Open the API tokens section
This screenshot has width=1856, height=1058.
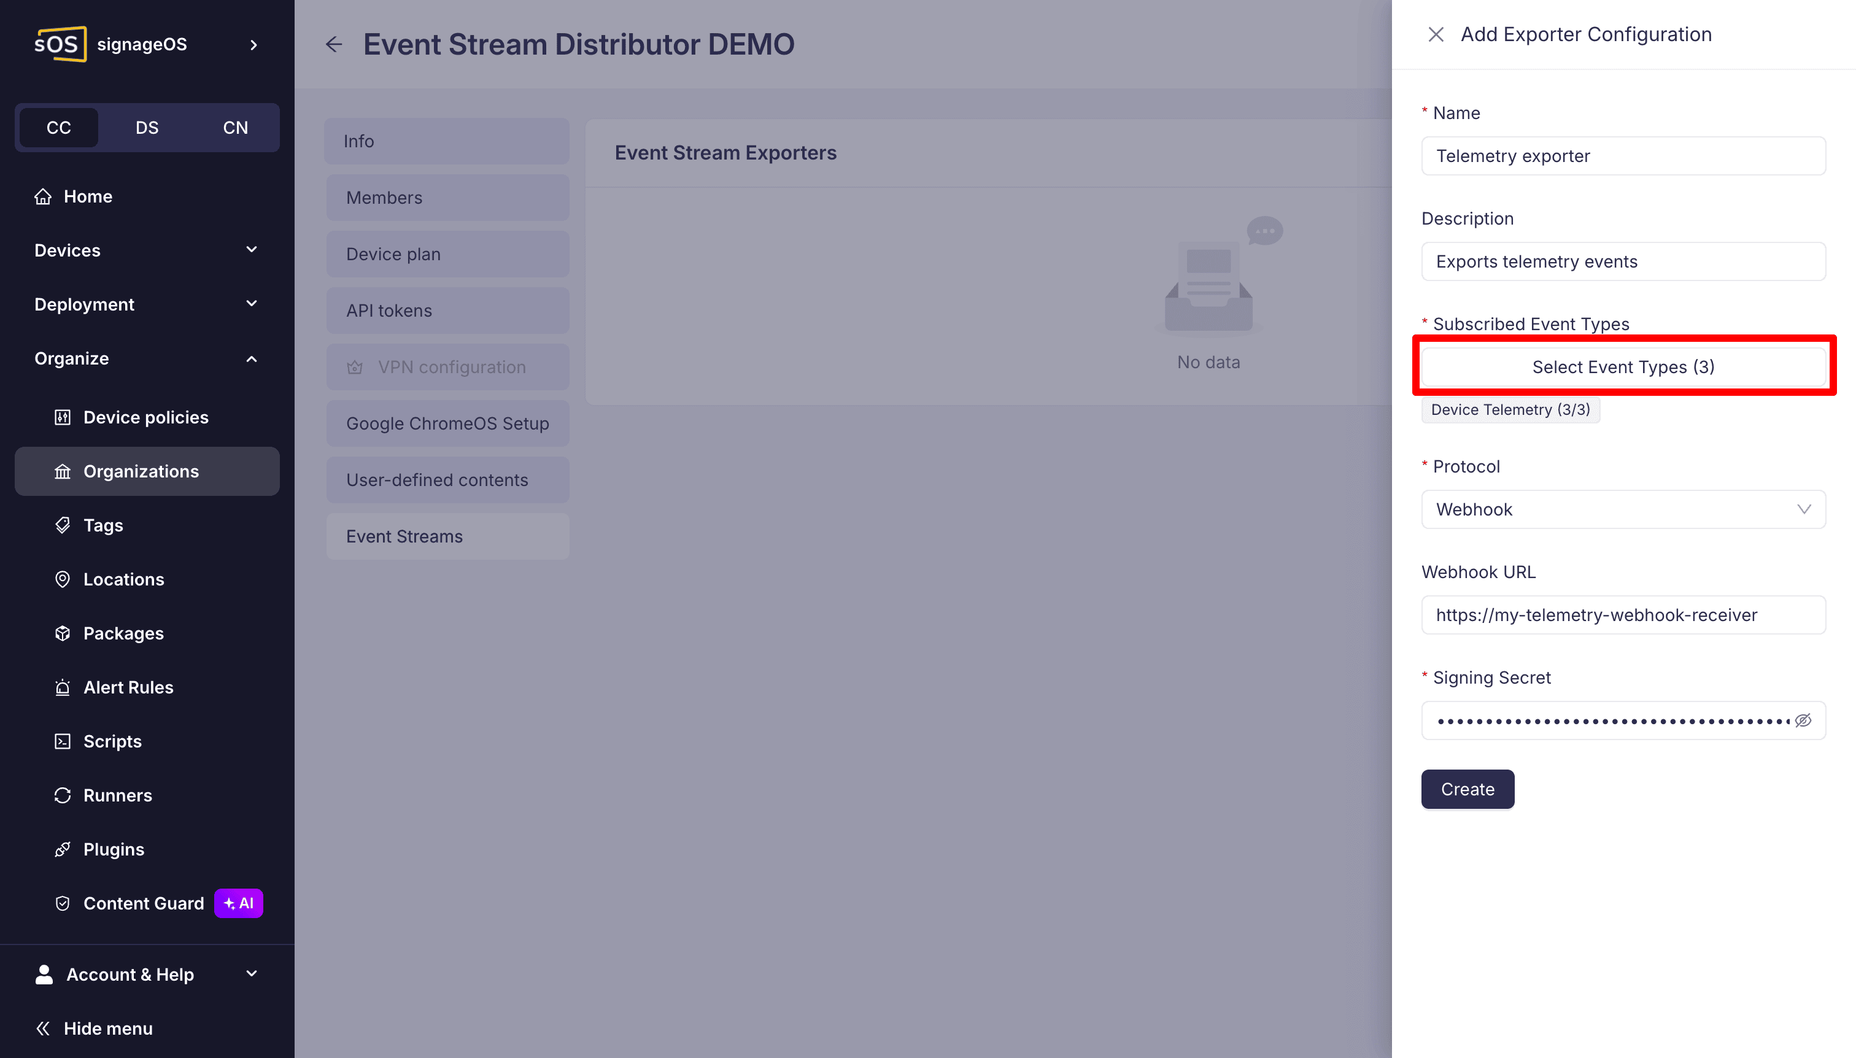447,311
